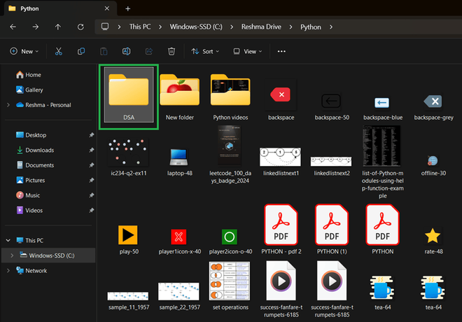This screenshot has width=462, height=322.
Task: Click the Copy icon in toolbar
Action: [81, 51]
